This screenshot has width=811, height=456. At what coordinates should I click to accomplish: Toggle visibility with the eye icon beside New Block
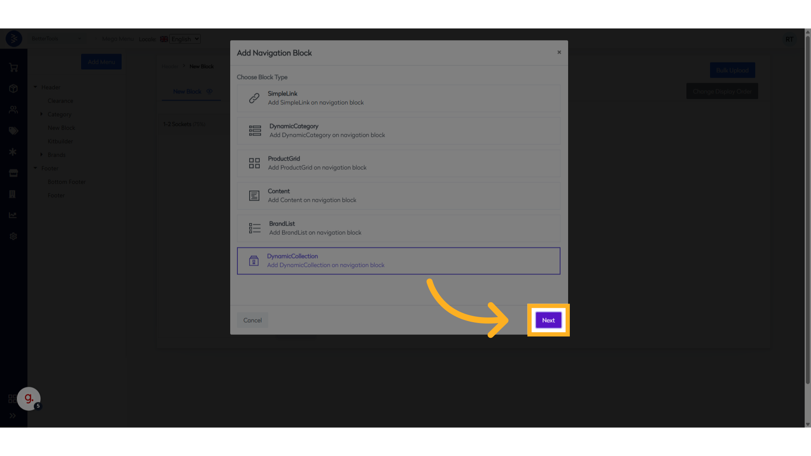pos(210,91)
